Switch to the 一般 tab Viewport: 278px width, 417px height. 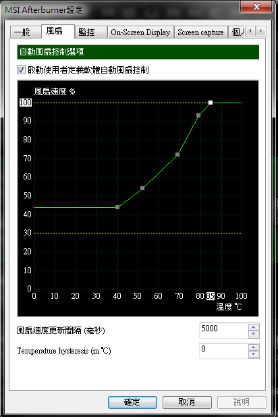tap(26, 32)
